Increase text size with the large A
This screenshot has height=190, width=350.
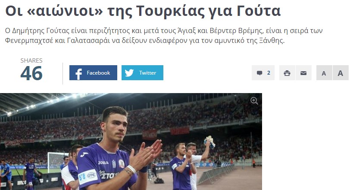(341, 72)
